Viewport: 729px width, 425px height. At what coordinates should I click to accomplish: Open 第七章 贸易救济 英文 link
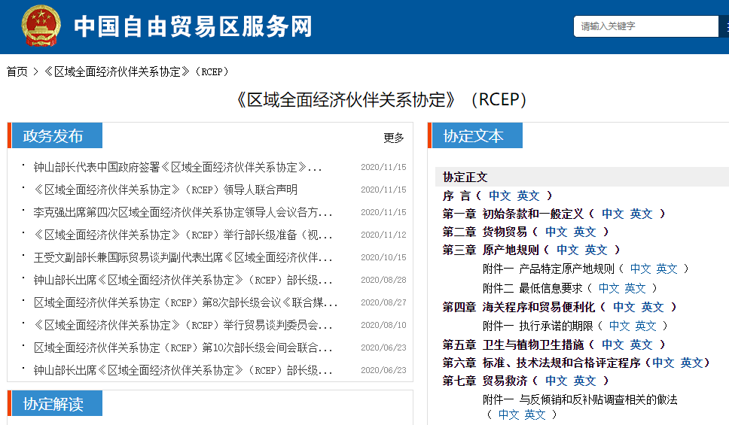click(584, 381)
